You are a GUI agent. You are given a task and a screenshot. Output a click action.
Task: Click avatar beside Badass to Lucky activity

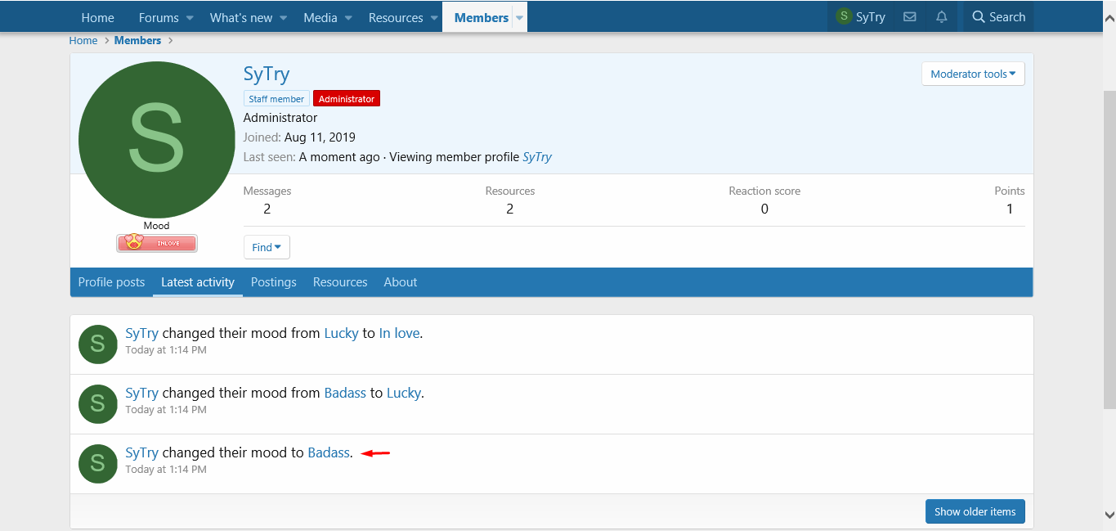pos(97,403)
